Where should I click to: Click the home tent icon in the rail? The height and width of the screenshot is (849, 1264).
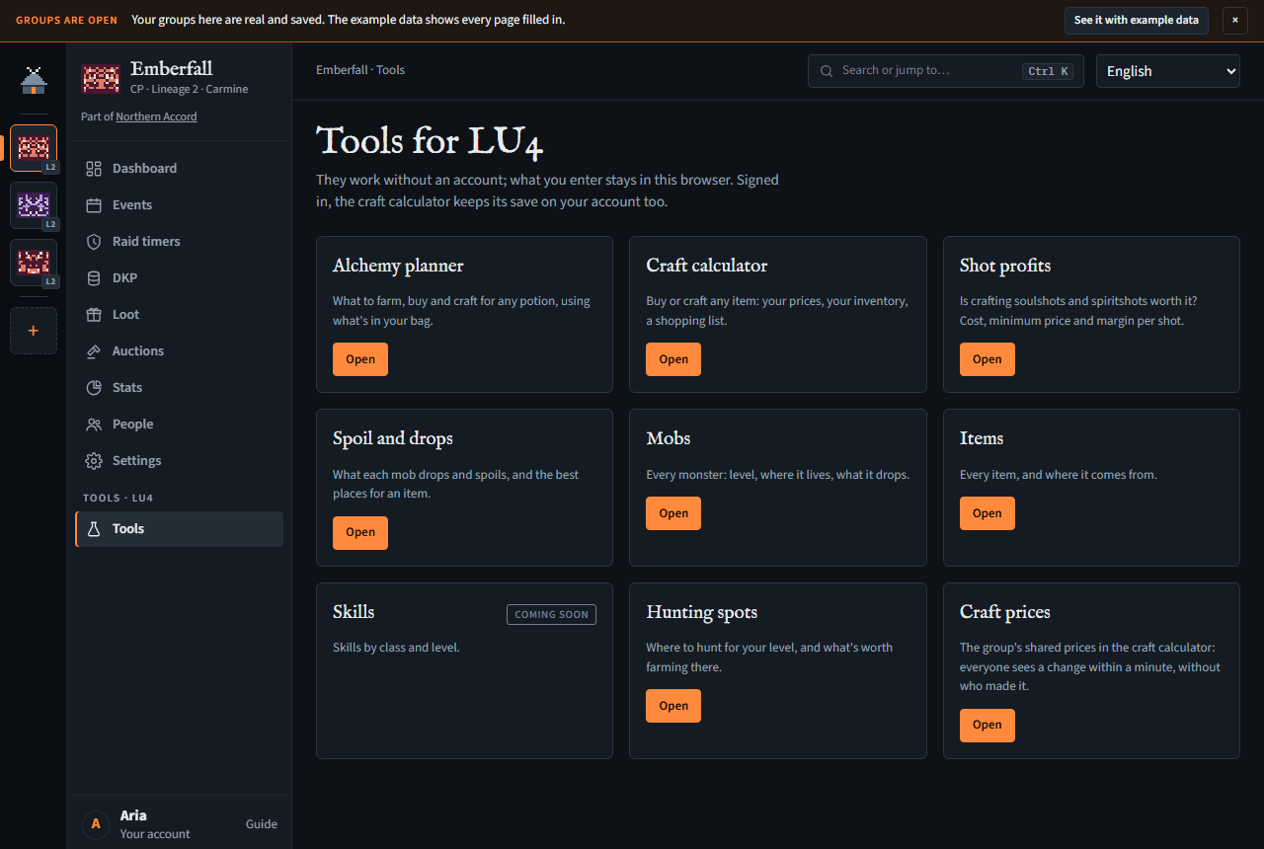pyautogui.click(x=34, y=81)
